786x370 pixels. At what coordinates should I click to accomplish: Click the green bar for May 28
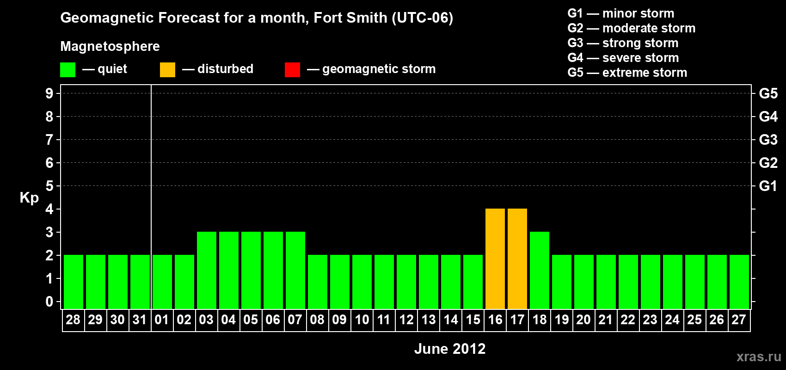74,282
